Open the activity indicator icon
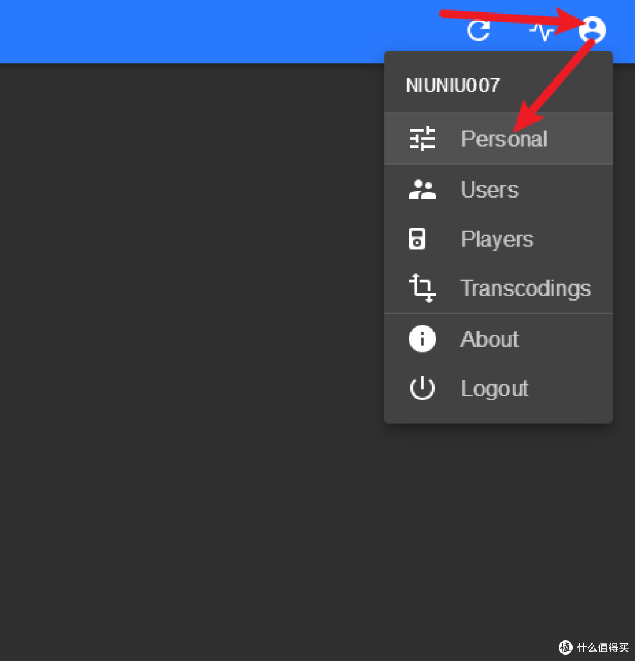The height and width of the screenshot is (661, 635). point(542,31)
